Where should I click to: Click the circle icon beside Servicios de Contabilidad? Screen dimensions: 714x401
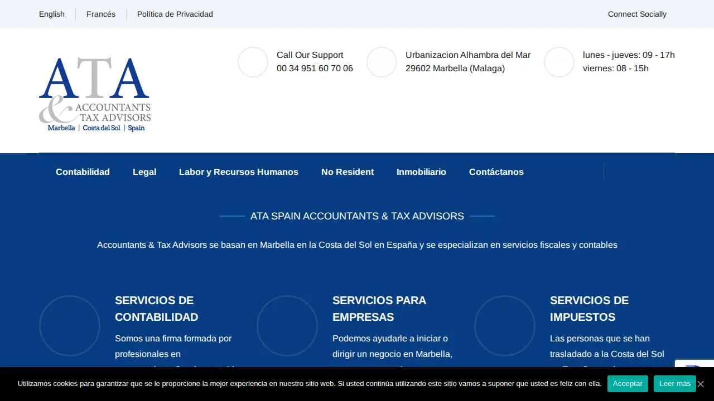tap(70, 326)
